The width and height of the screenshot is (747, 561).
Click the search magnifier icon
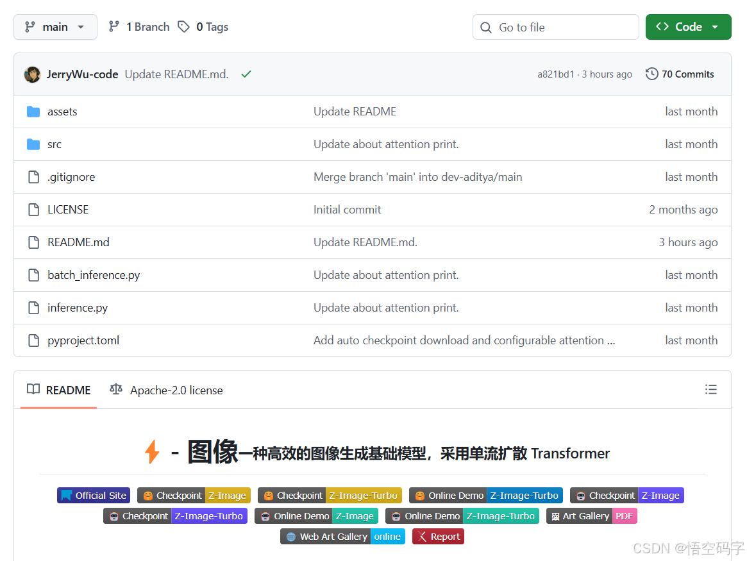486,28
